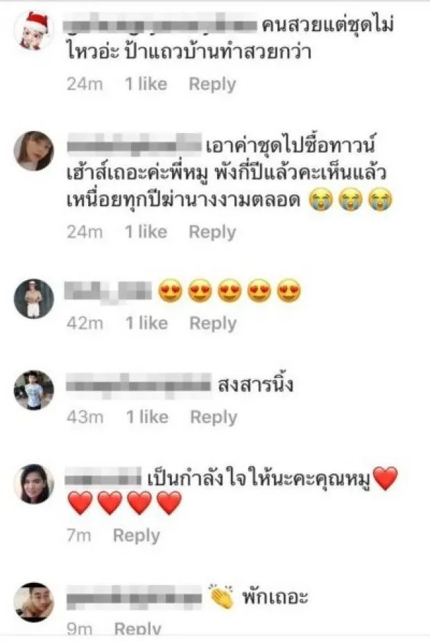Open the avatar beside the crying emojis comment
Screen dimensions: 430x642
click(34, 150)
